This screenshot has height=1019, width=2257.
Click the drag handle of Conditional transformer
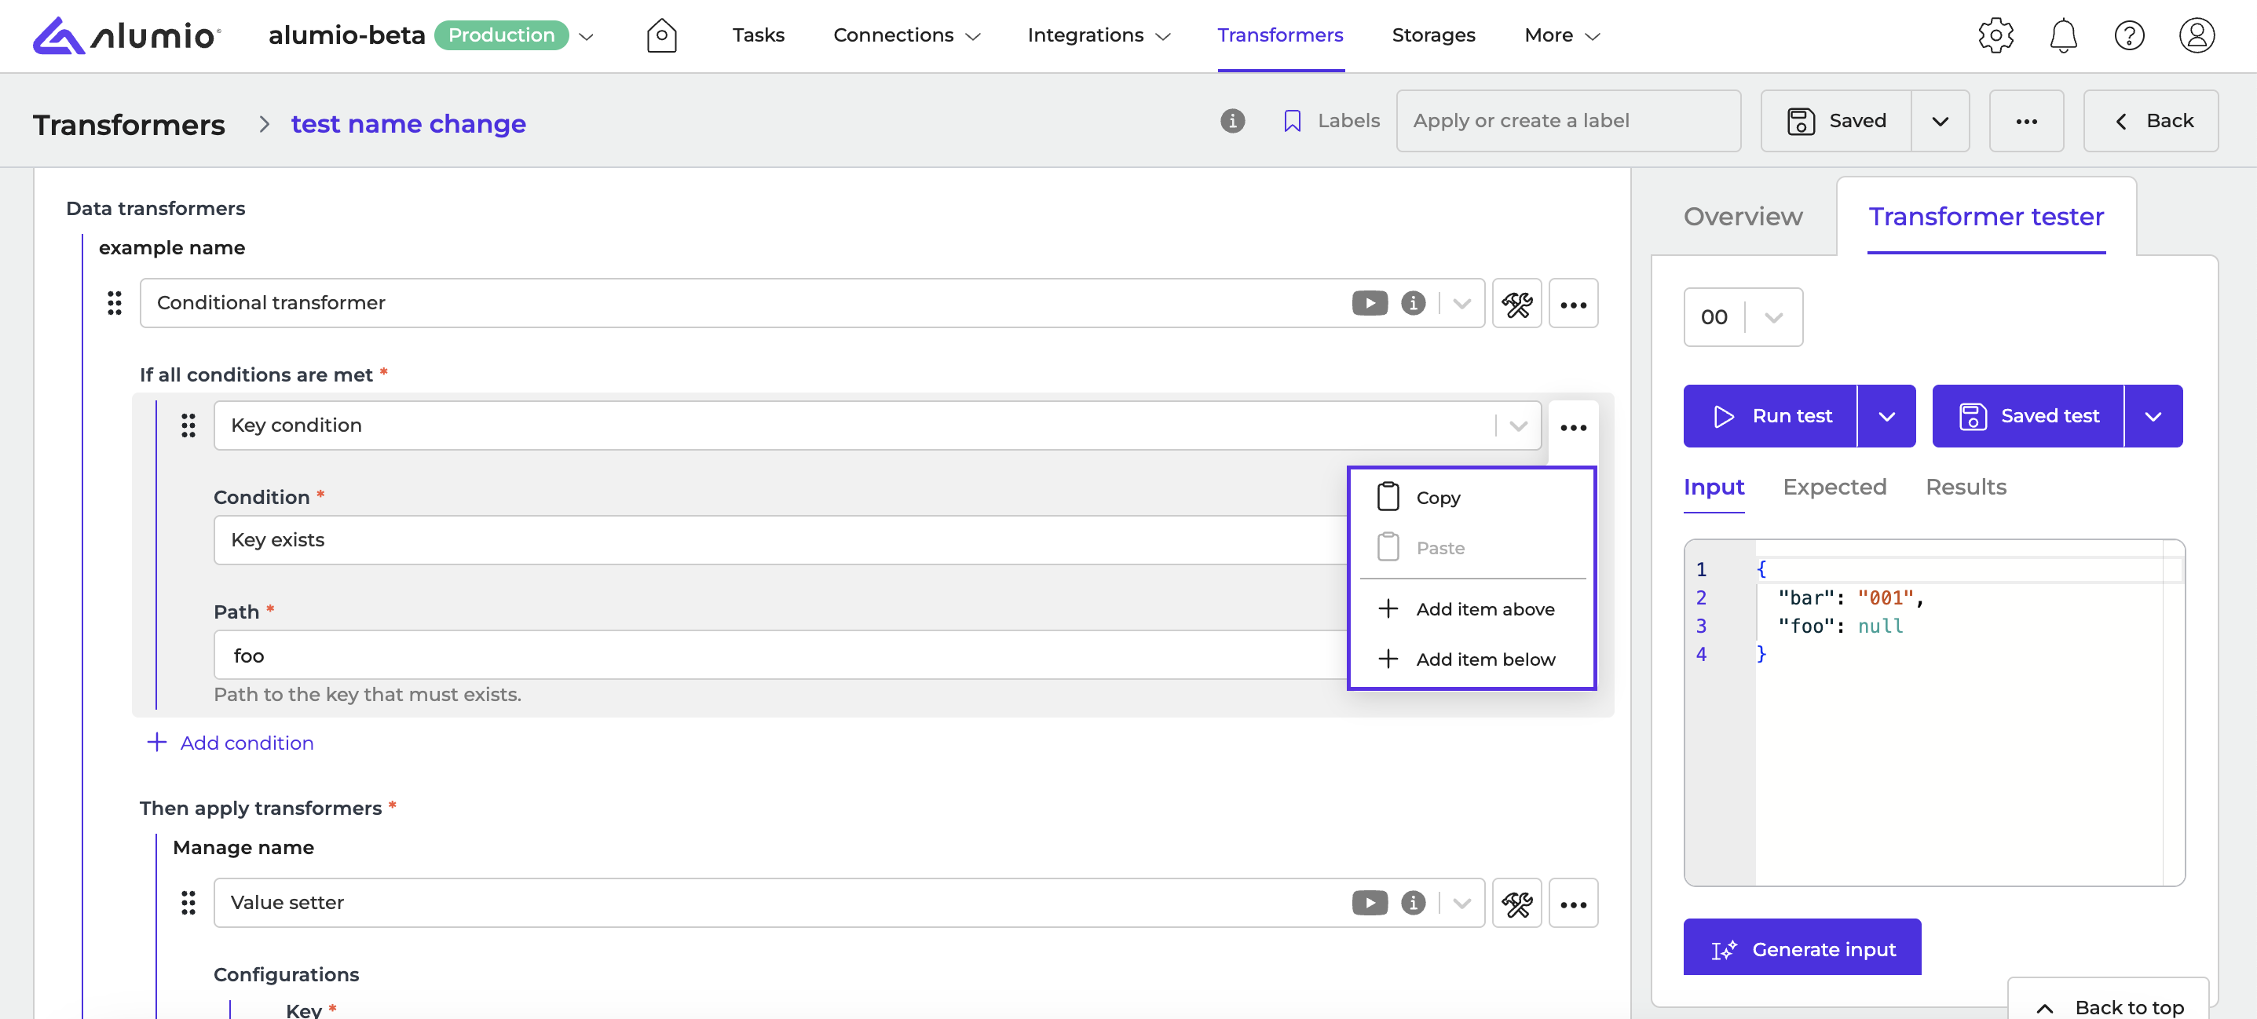tap(115, 303)
